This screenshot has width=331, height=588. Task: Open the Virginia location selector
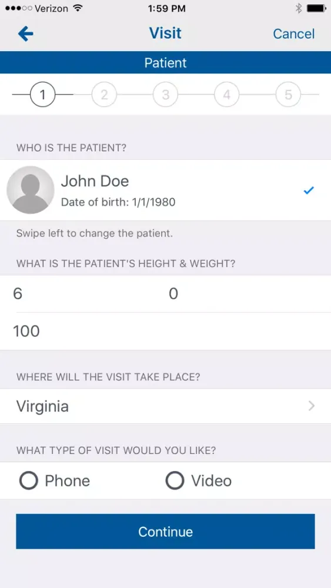pyautogui.click(x=165, y=406)
